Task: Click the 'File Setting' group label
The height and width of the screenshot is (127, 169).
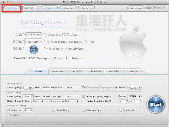Action: click(x=13, y=115)
